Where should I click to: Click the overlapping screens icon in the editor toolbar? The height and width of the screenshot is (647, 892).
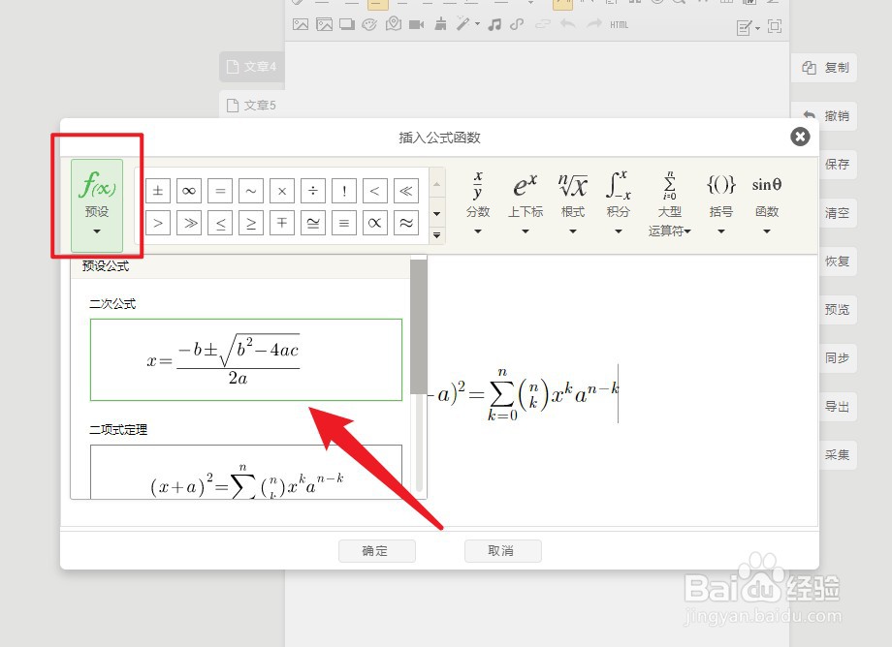pyautogui.click(x=347, y=24)
